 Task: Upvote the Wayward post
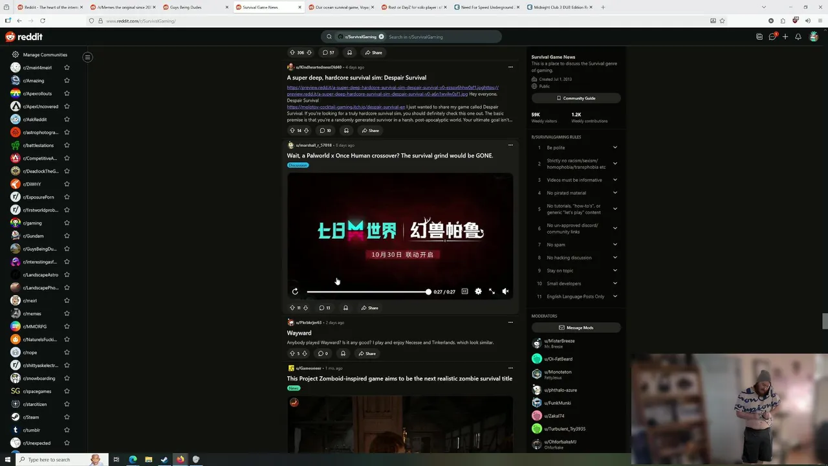(292, 353)
